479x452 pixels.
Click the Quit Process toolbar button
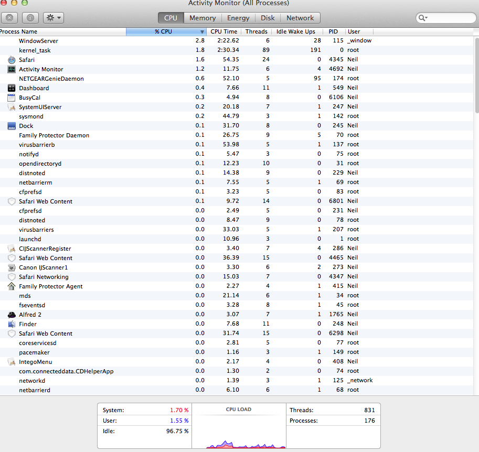(9, 18)
